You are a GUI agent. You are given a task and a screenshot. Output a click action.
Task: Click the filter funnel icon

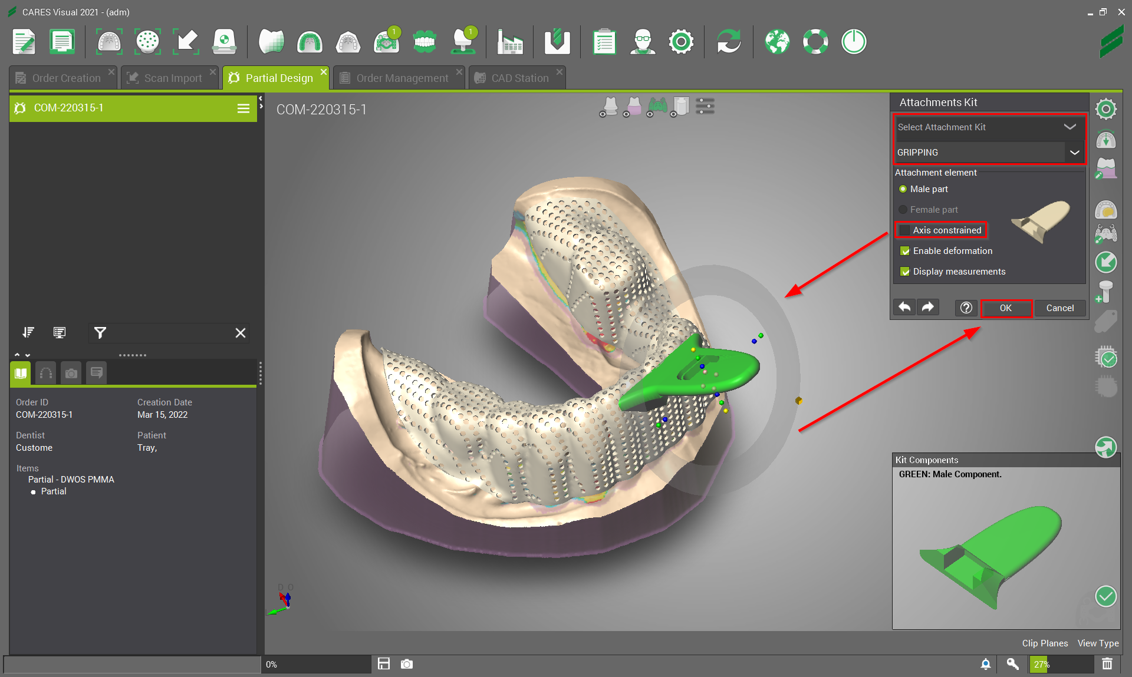(100, 333)
